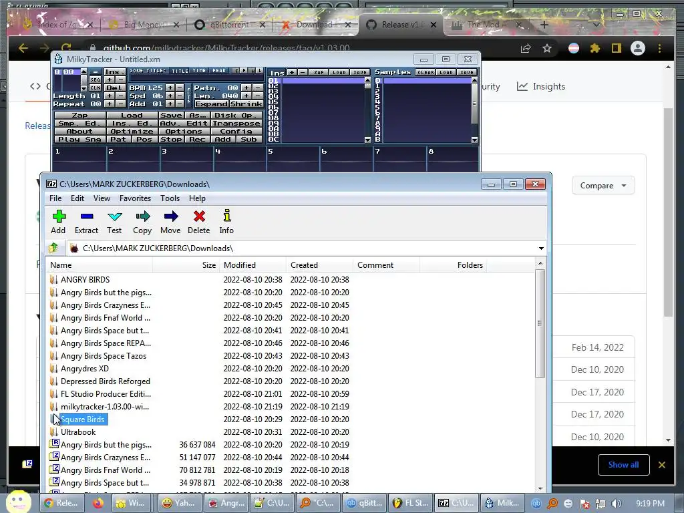
Task: Click Show all in downloads bar
Action: pyautogui.click(x=624, y=465)
